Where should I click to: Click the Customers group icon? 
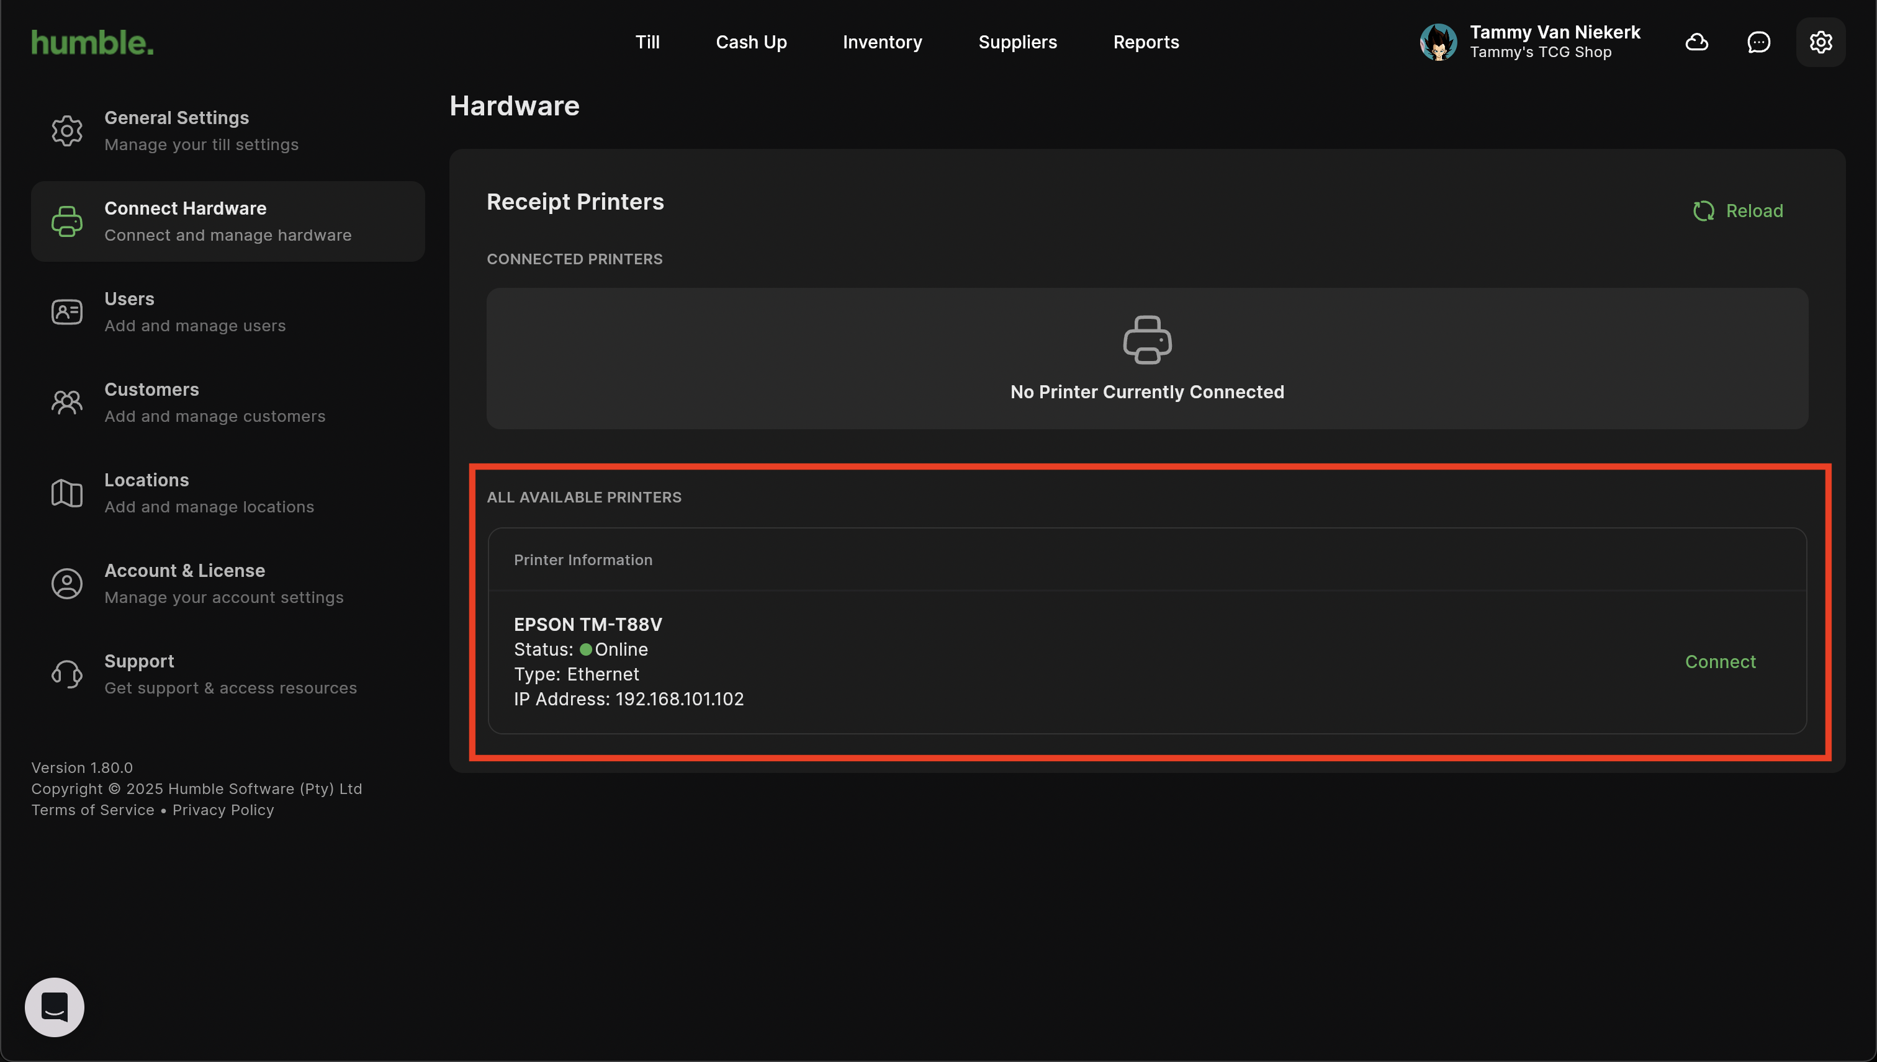pos(66,403)
